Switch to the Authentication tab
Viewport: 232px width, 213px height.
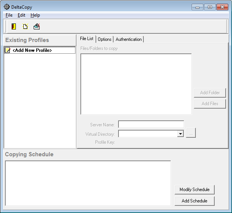[x=129, y=39]
